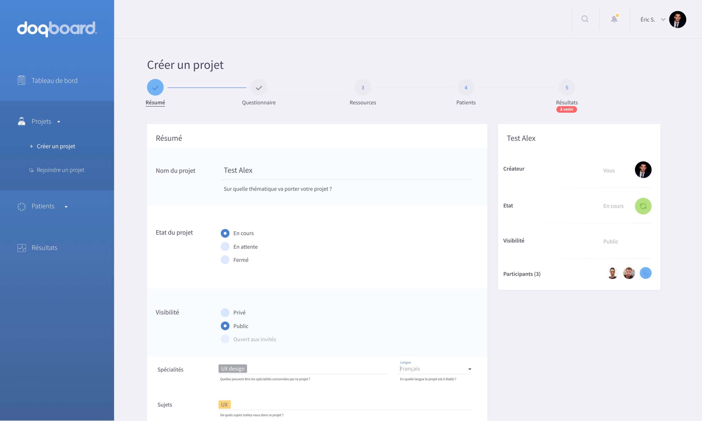Open Résultats from the sidebar
The width and height of the screenshot is (702, 421).
pos(44,248)
